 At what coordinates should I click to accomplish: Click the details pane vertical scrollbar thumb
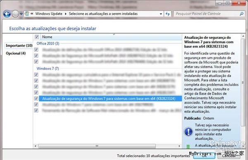click(x=243, y=82)
